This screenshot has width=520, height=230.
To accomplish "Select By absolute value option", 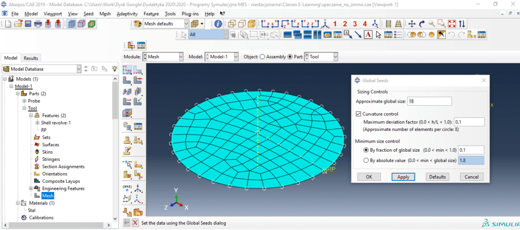I will tap(366, 161).
